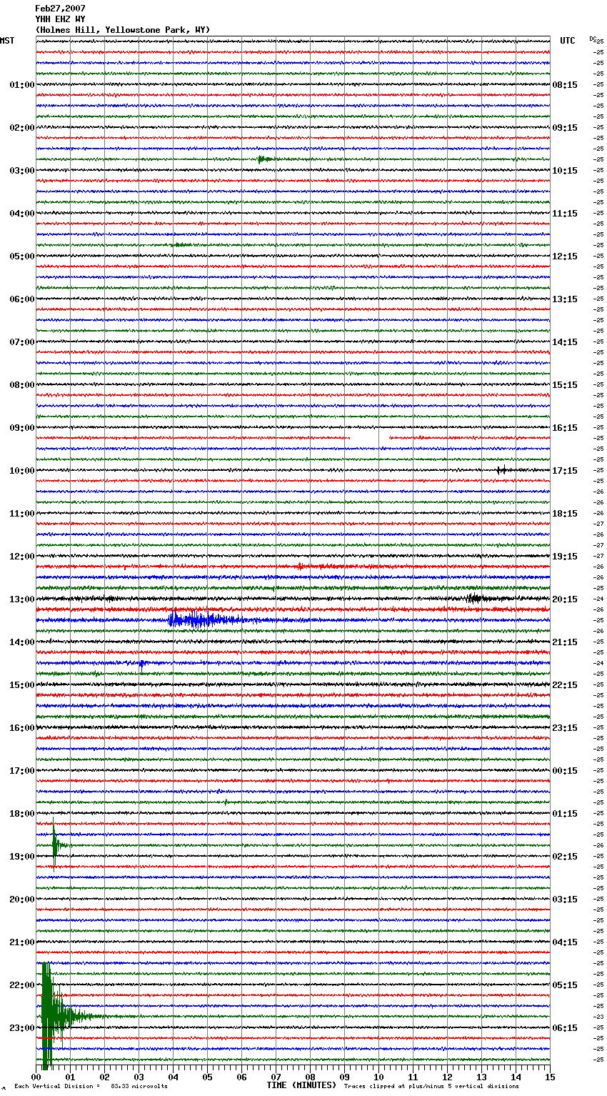Viewport: 607px width, 1096px height.
Task: Click the 19:15 UTC time label
Action: point(565,557)
